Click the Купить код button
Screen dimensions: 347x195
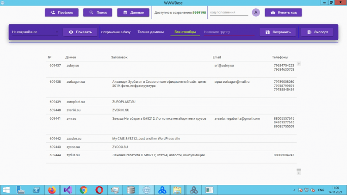click(x=283, y=12)
